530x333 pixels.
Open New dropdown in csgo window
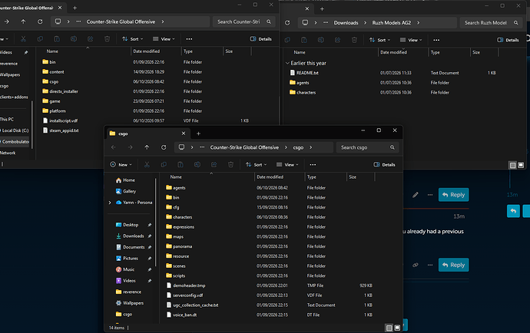pos(121,164)
